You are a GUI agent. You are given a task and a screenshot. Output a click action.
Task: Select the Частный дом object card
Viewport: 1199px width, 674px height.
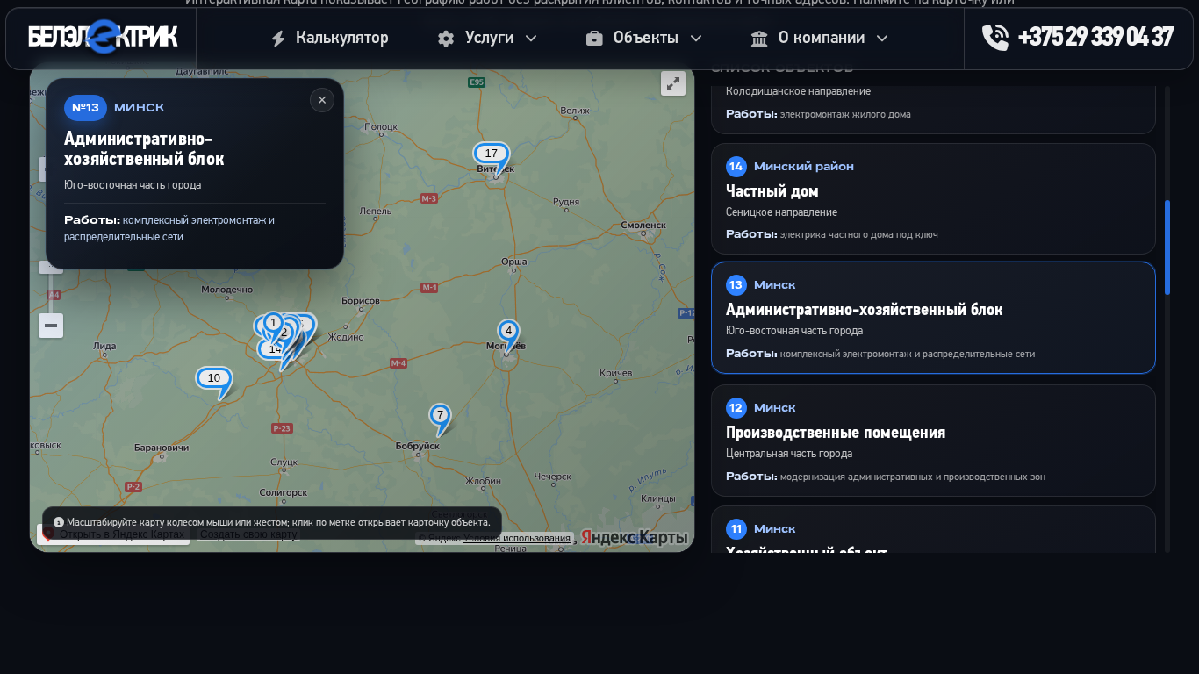click(933, 199)
